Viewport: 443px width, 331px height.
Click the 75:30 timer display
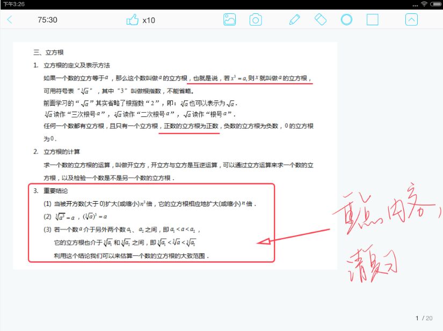click(47, 20)
